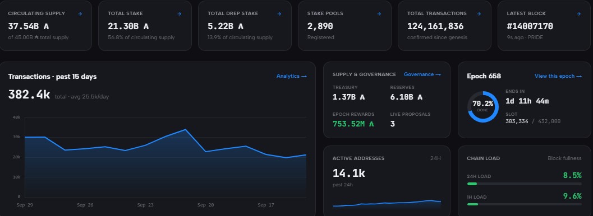Open the Stake Pools arrow icon
Screen dimensions: 593x216
click(x=379, y=13)
